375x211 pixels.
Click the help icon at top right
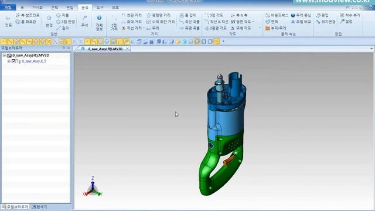371,8
